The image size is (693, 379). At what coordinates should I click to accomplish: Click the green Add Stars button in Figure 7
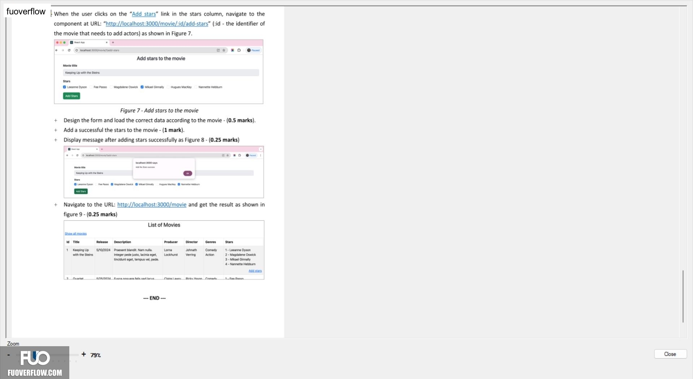(x=71, y=96)
